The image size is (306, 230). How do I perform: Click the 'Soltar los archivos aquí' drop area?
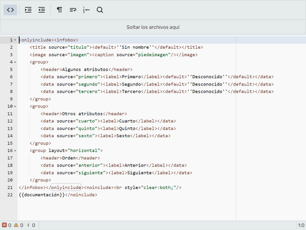pos(153,27)
